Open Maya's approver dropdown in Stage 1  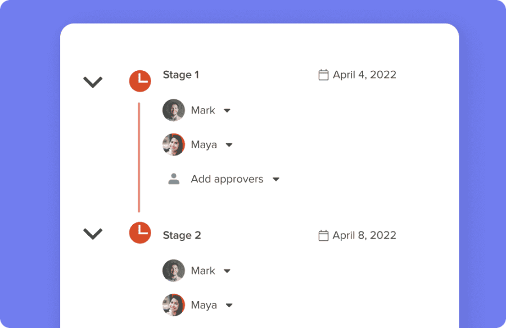(229, 144)
